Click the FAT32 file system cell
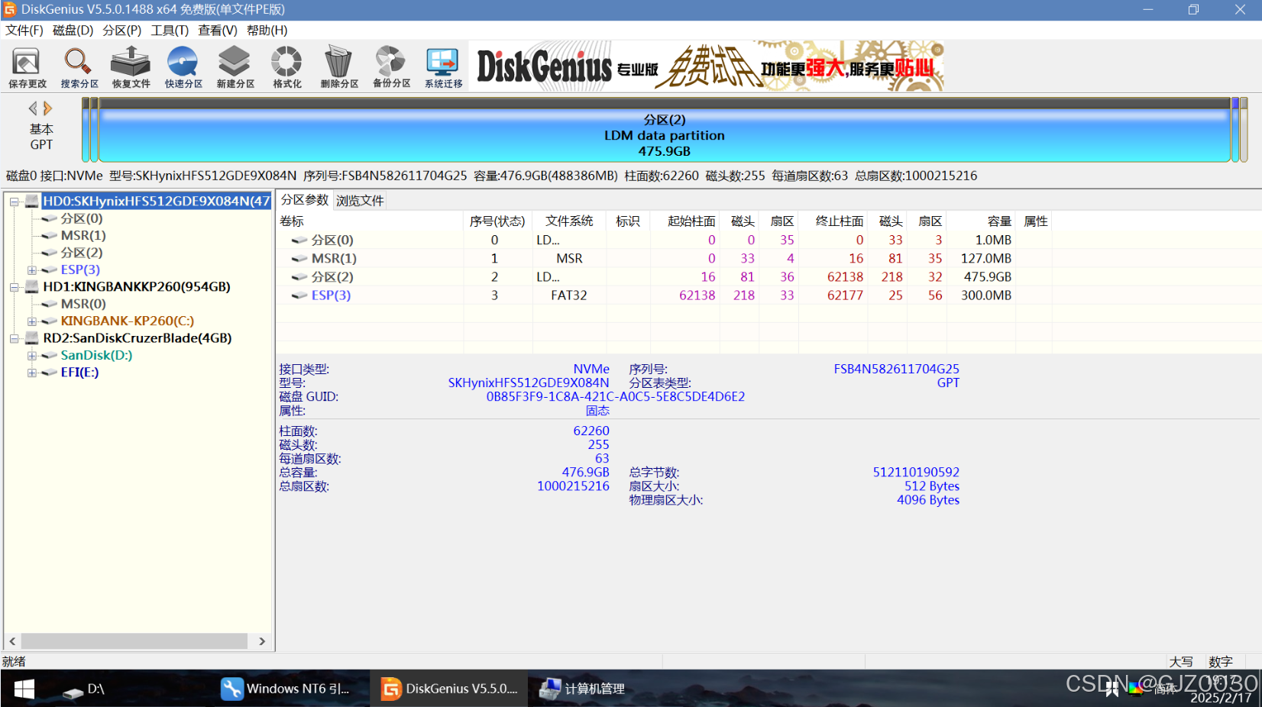This screenshot has width=1262, height=707. [x=569, y=295]
